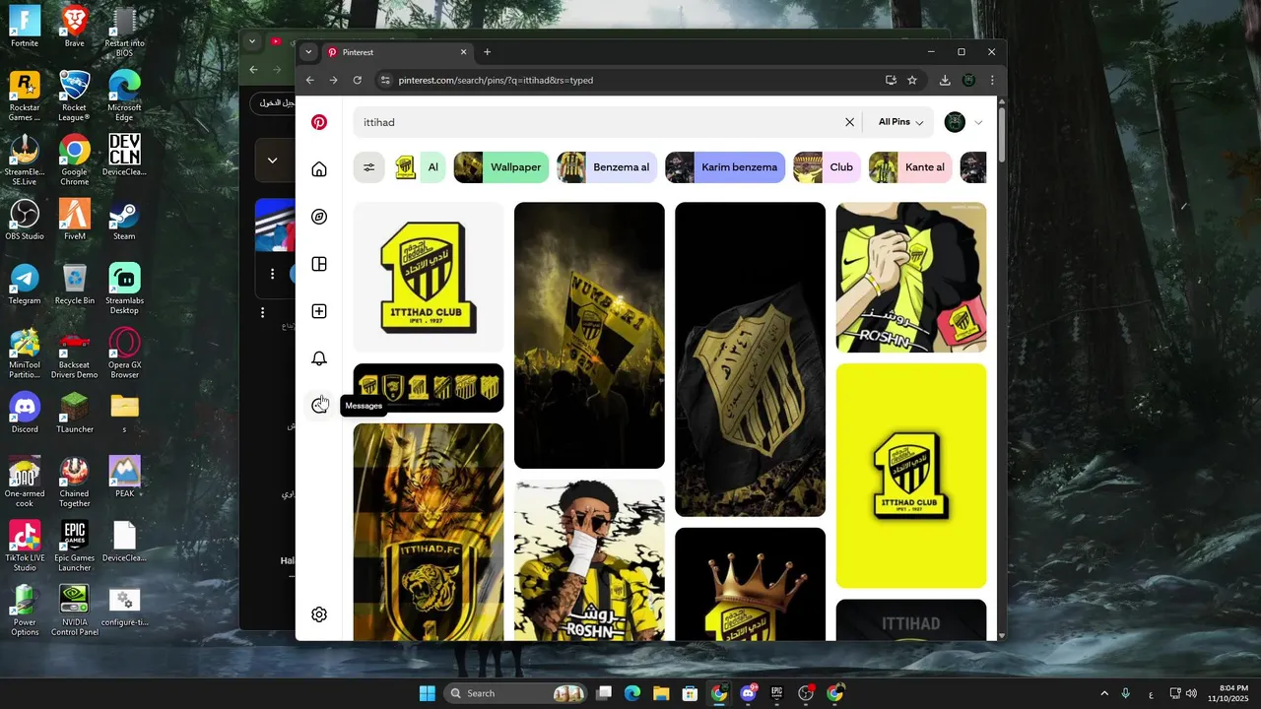
Task: Show hidden system tray icons
Action: click(x=1103, y=693)
